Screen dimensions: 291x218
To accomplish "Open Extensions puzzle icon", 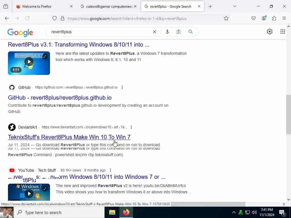I will tap(274, 18).
